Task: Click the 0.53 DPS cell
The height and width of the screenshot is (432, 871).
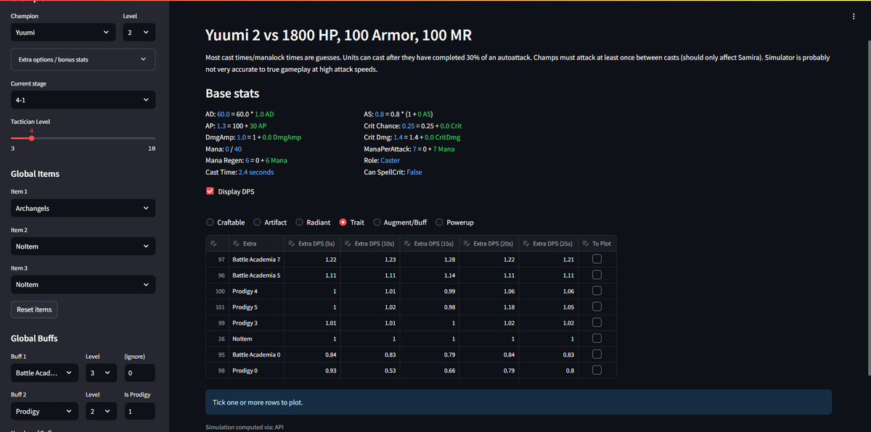Action: [x=370, y=370]
